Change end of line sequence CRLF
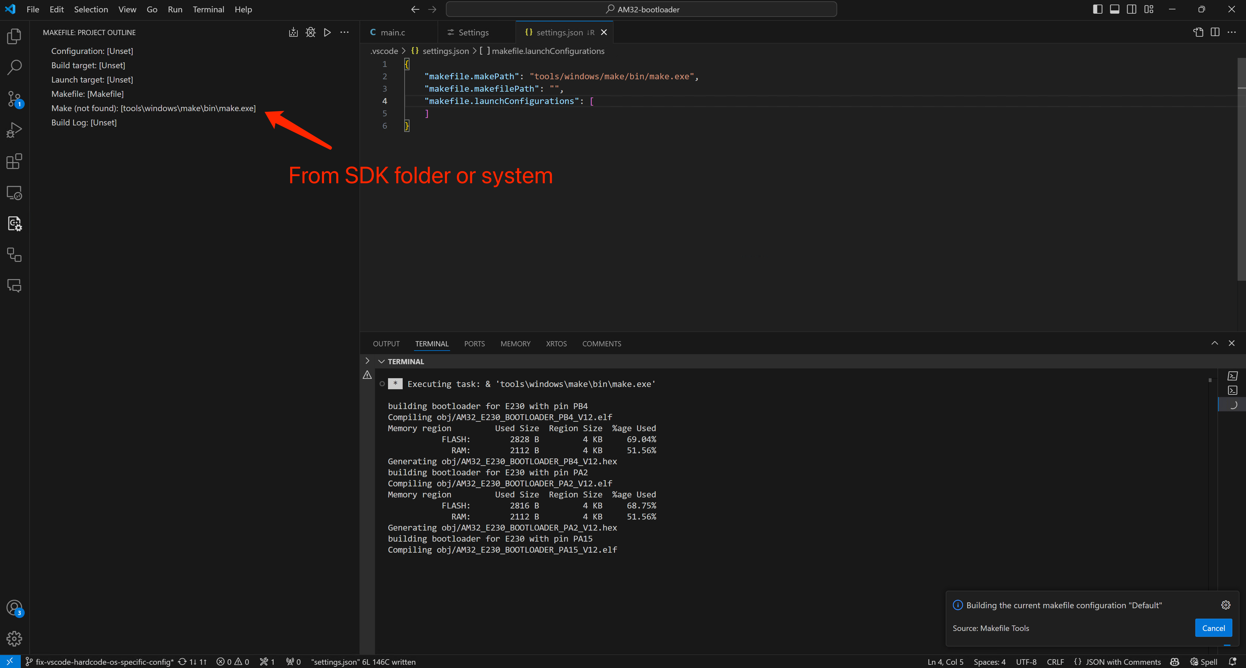Screen dimensions: 1246x668 pyautogui.click(x=1055, y=662)
